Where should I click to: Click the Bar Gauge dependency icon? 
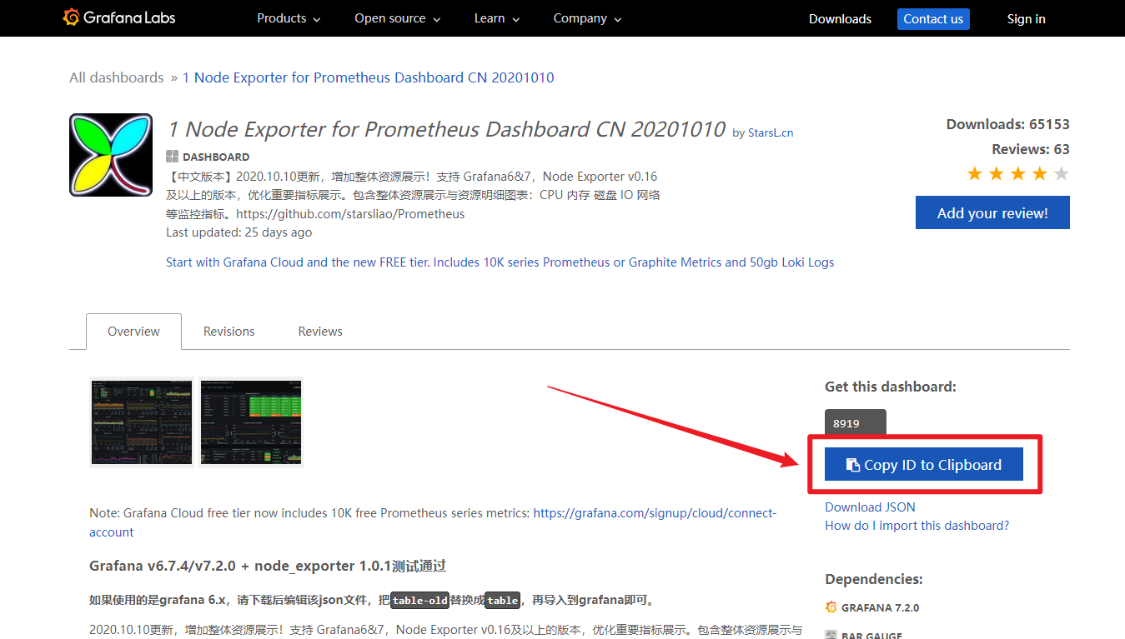click(x=831, y=635)
